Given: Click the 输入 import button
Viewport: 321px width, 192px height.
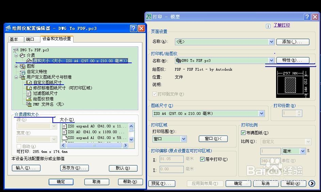Looking at the screenshot, I should pos(26,168).
